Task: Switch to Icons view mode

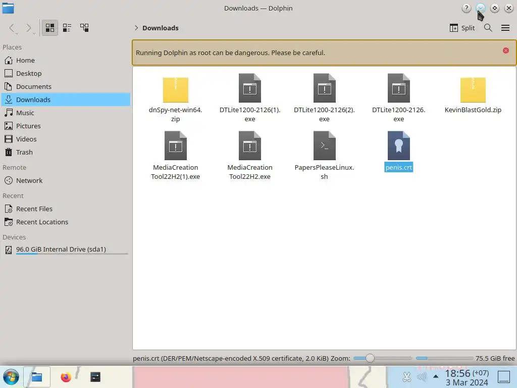Action: pos(50,28)
